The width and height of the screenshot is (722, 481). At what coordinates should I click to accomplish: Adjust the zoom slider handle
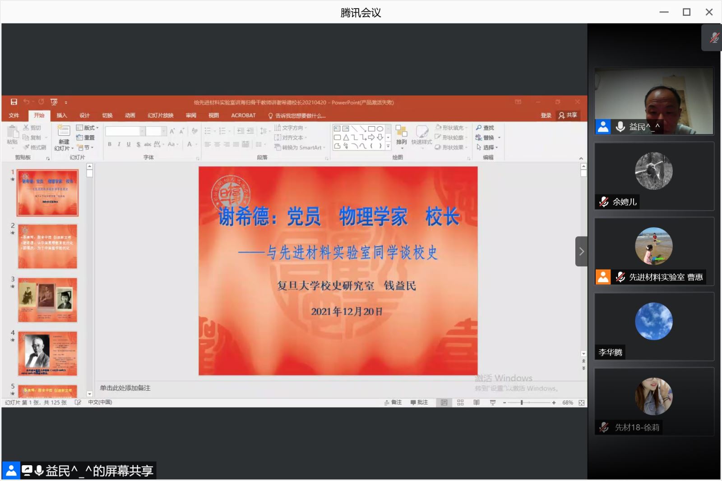(522, 403)
